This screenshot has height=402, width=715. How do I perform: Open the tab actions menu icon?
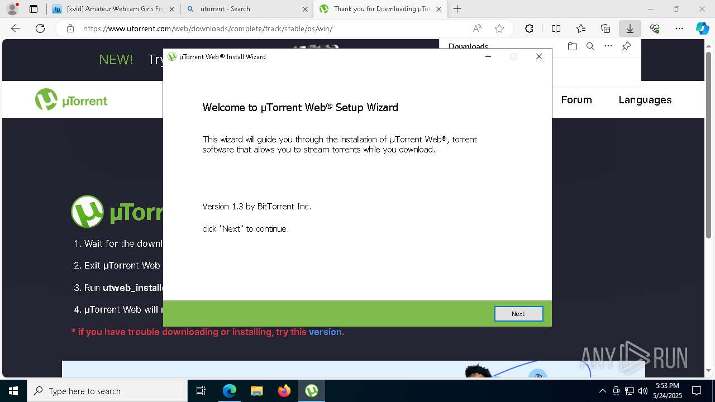[34, 9]
